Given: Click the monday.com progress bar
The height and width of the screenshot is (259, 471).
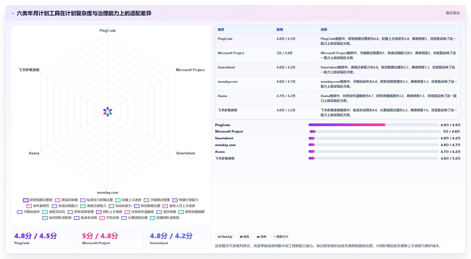Looking at the screenshot, I should (374, 145).
